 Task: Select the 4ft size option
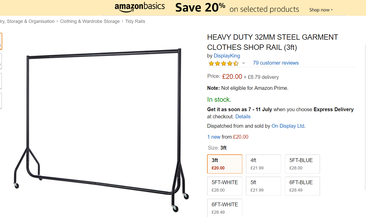click(x=263, y=164)
